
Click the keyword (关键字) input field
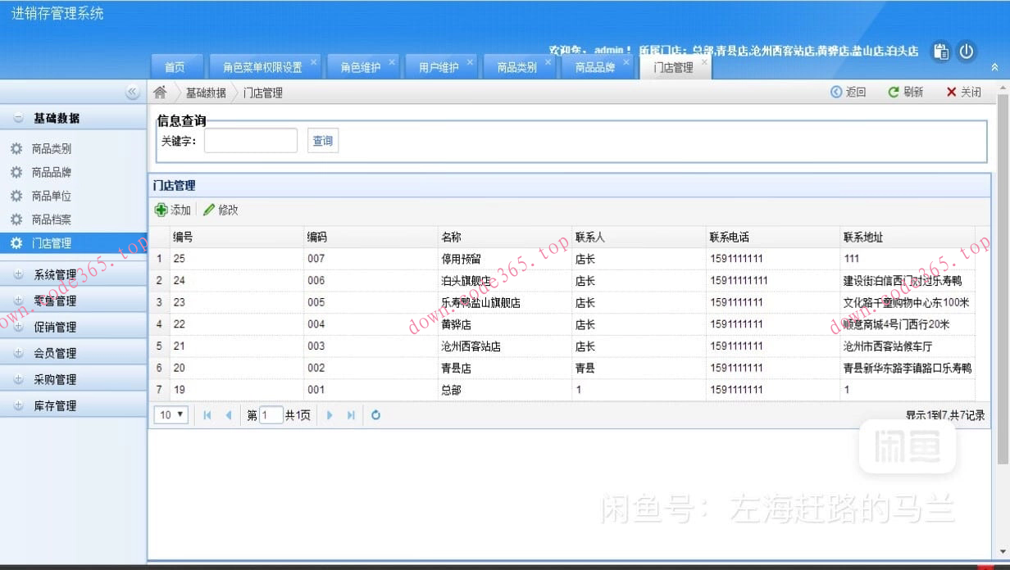click(251, 140)
